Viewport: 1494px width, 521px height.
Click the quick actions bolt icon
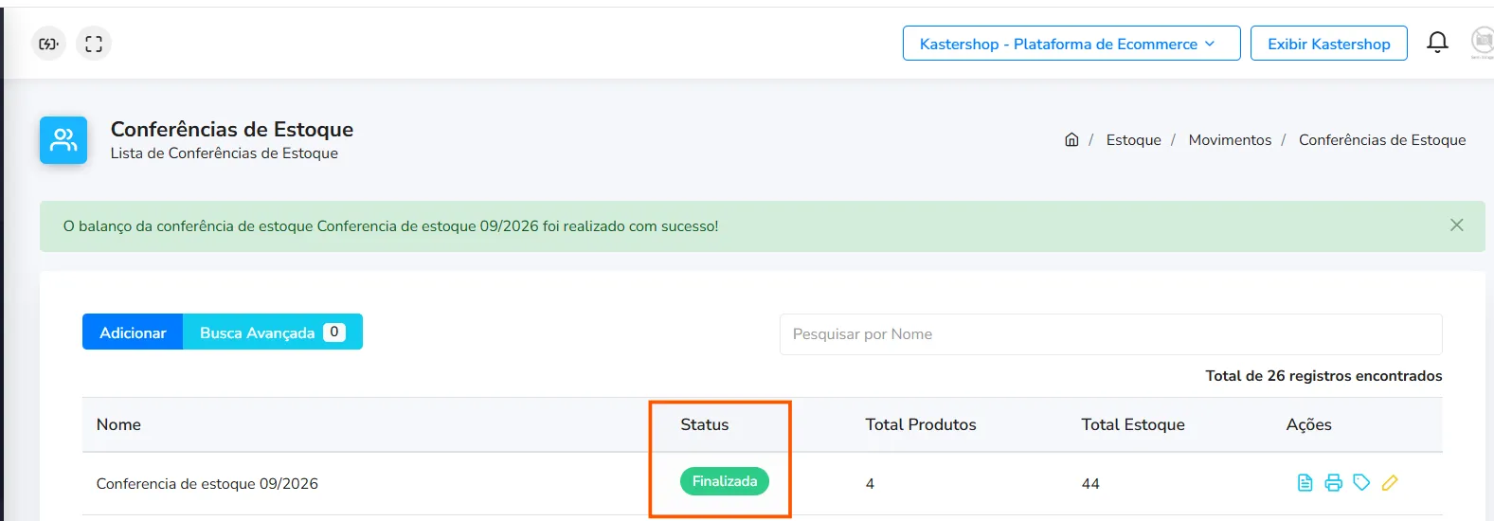tap(48, 44)
